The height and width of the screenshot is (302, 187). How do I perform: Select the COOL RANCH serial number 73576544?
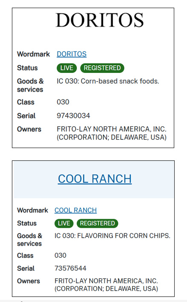click(70, 268)
